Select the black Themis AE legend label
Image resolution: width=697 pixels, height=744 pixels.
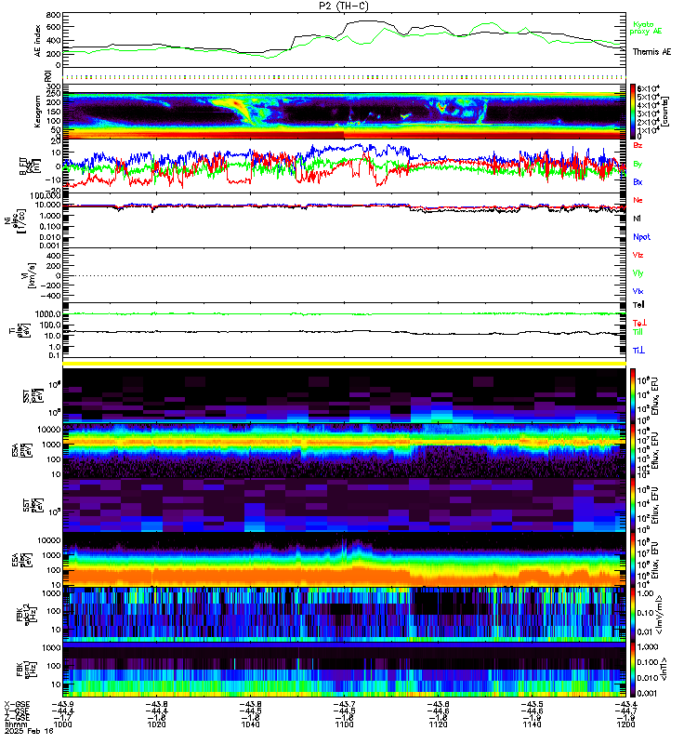651,52
